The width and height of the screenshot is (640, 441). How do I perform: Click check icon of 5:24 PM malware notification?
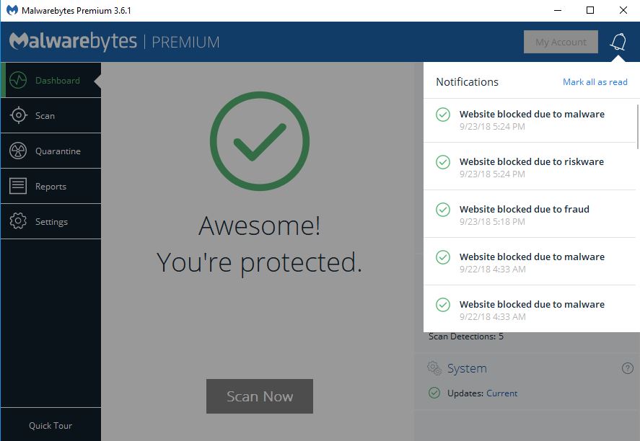pyautogui.click(x=443, y=115)
